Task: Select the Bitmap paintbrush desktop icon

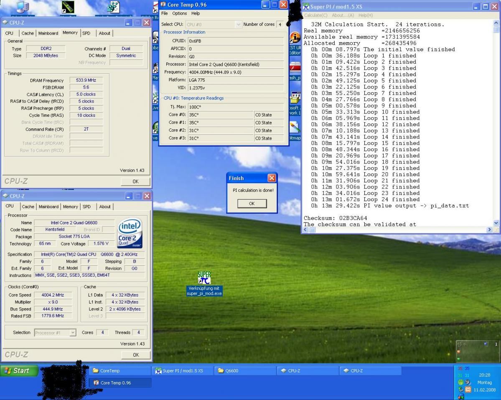Action: coord(295,128)
